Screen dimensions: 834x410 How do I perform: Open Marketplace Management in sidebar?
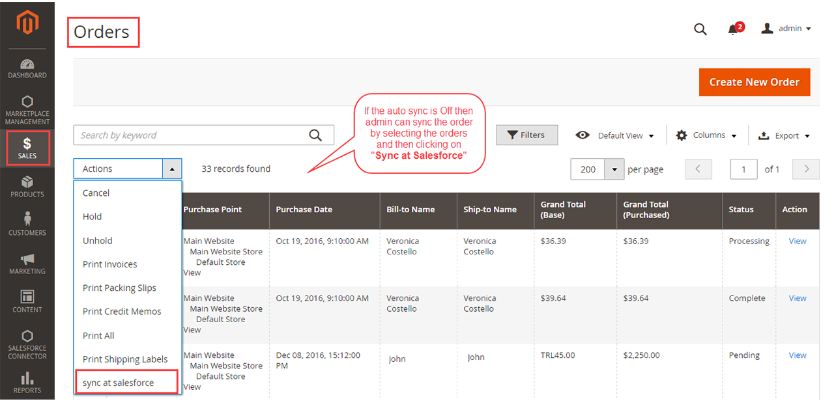click(x=27, y=110)
